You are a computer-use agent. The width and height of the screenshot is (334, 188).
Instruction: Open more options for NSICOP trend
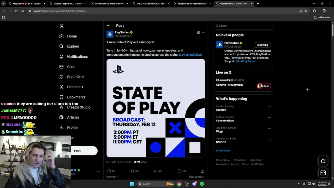point(269,139)
